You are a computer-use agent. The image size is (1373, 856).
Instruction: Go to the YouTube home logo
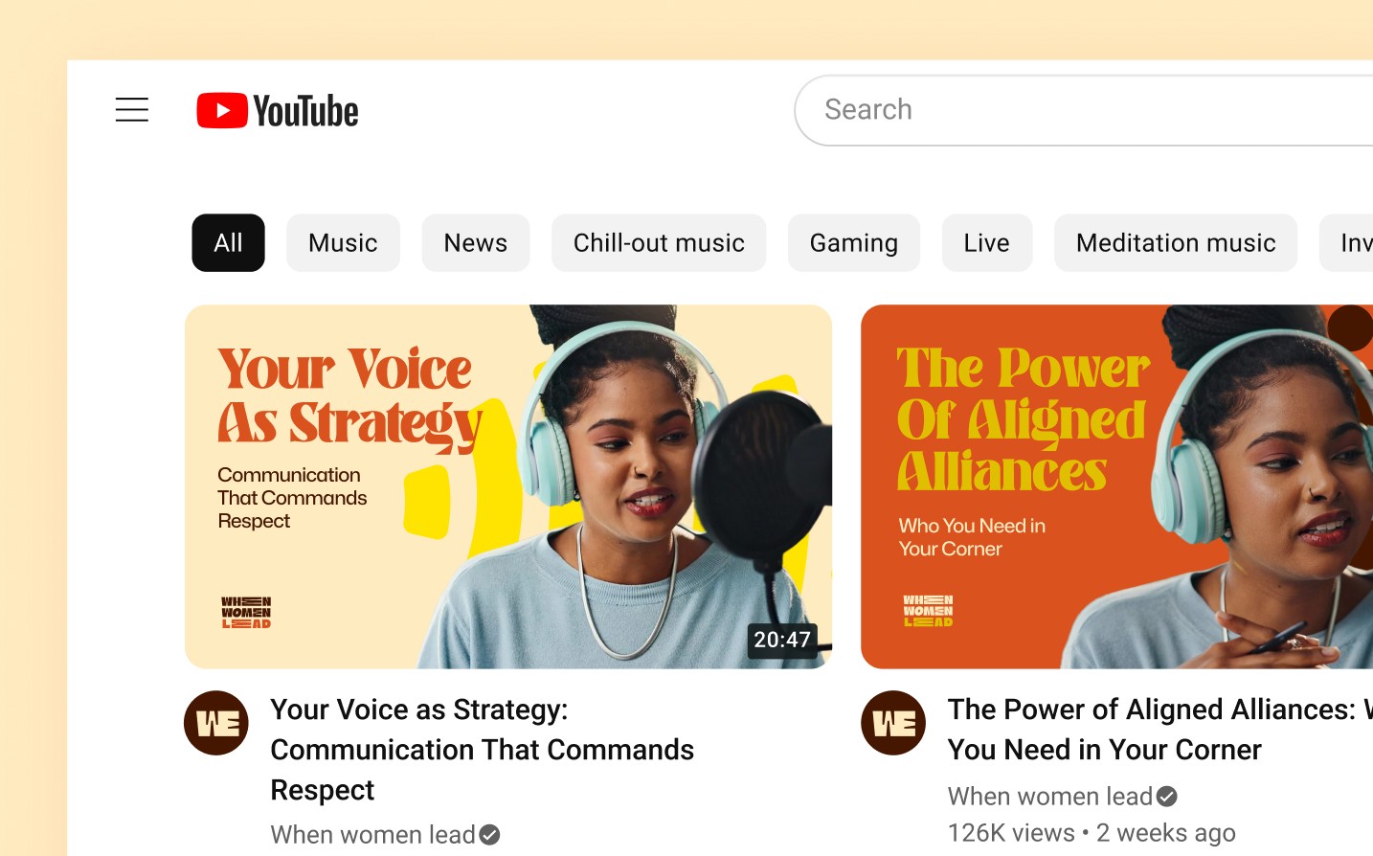coord(278,111)
